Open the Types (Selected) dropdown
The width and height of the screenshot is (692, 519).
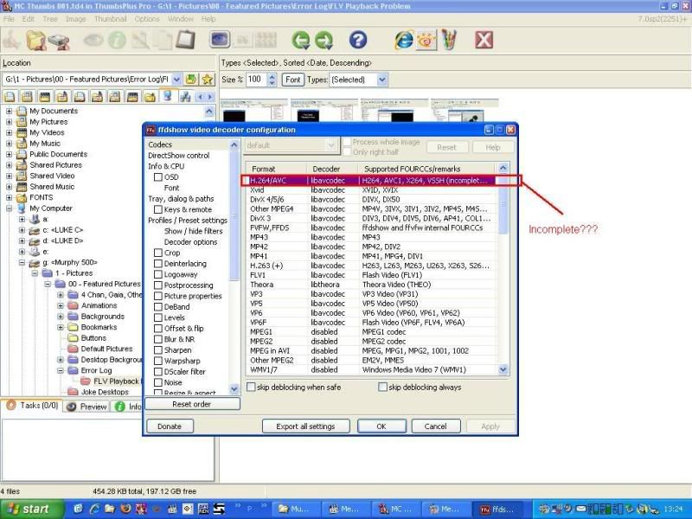click(x=382, y=80)
